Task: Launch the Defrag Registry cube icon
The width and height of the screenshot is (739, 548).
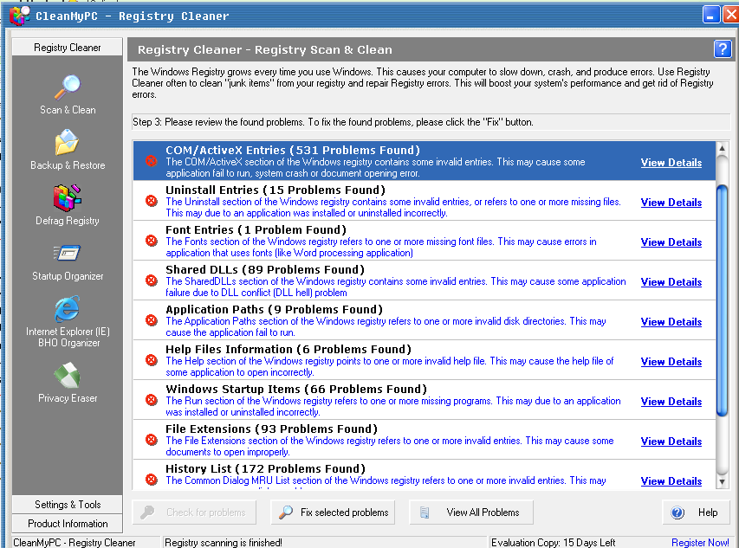Action: pyautogui.click(x=68, y=197)
